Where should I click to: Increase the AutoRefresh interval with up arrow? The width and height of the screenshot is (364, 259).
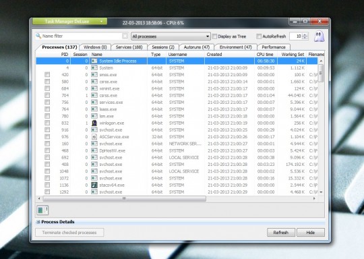point(305,34)
